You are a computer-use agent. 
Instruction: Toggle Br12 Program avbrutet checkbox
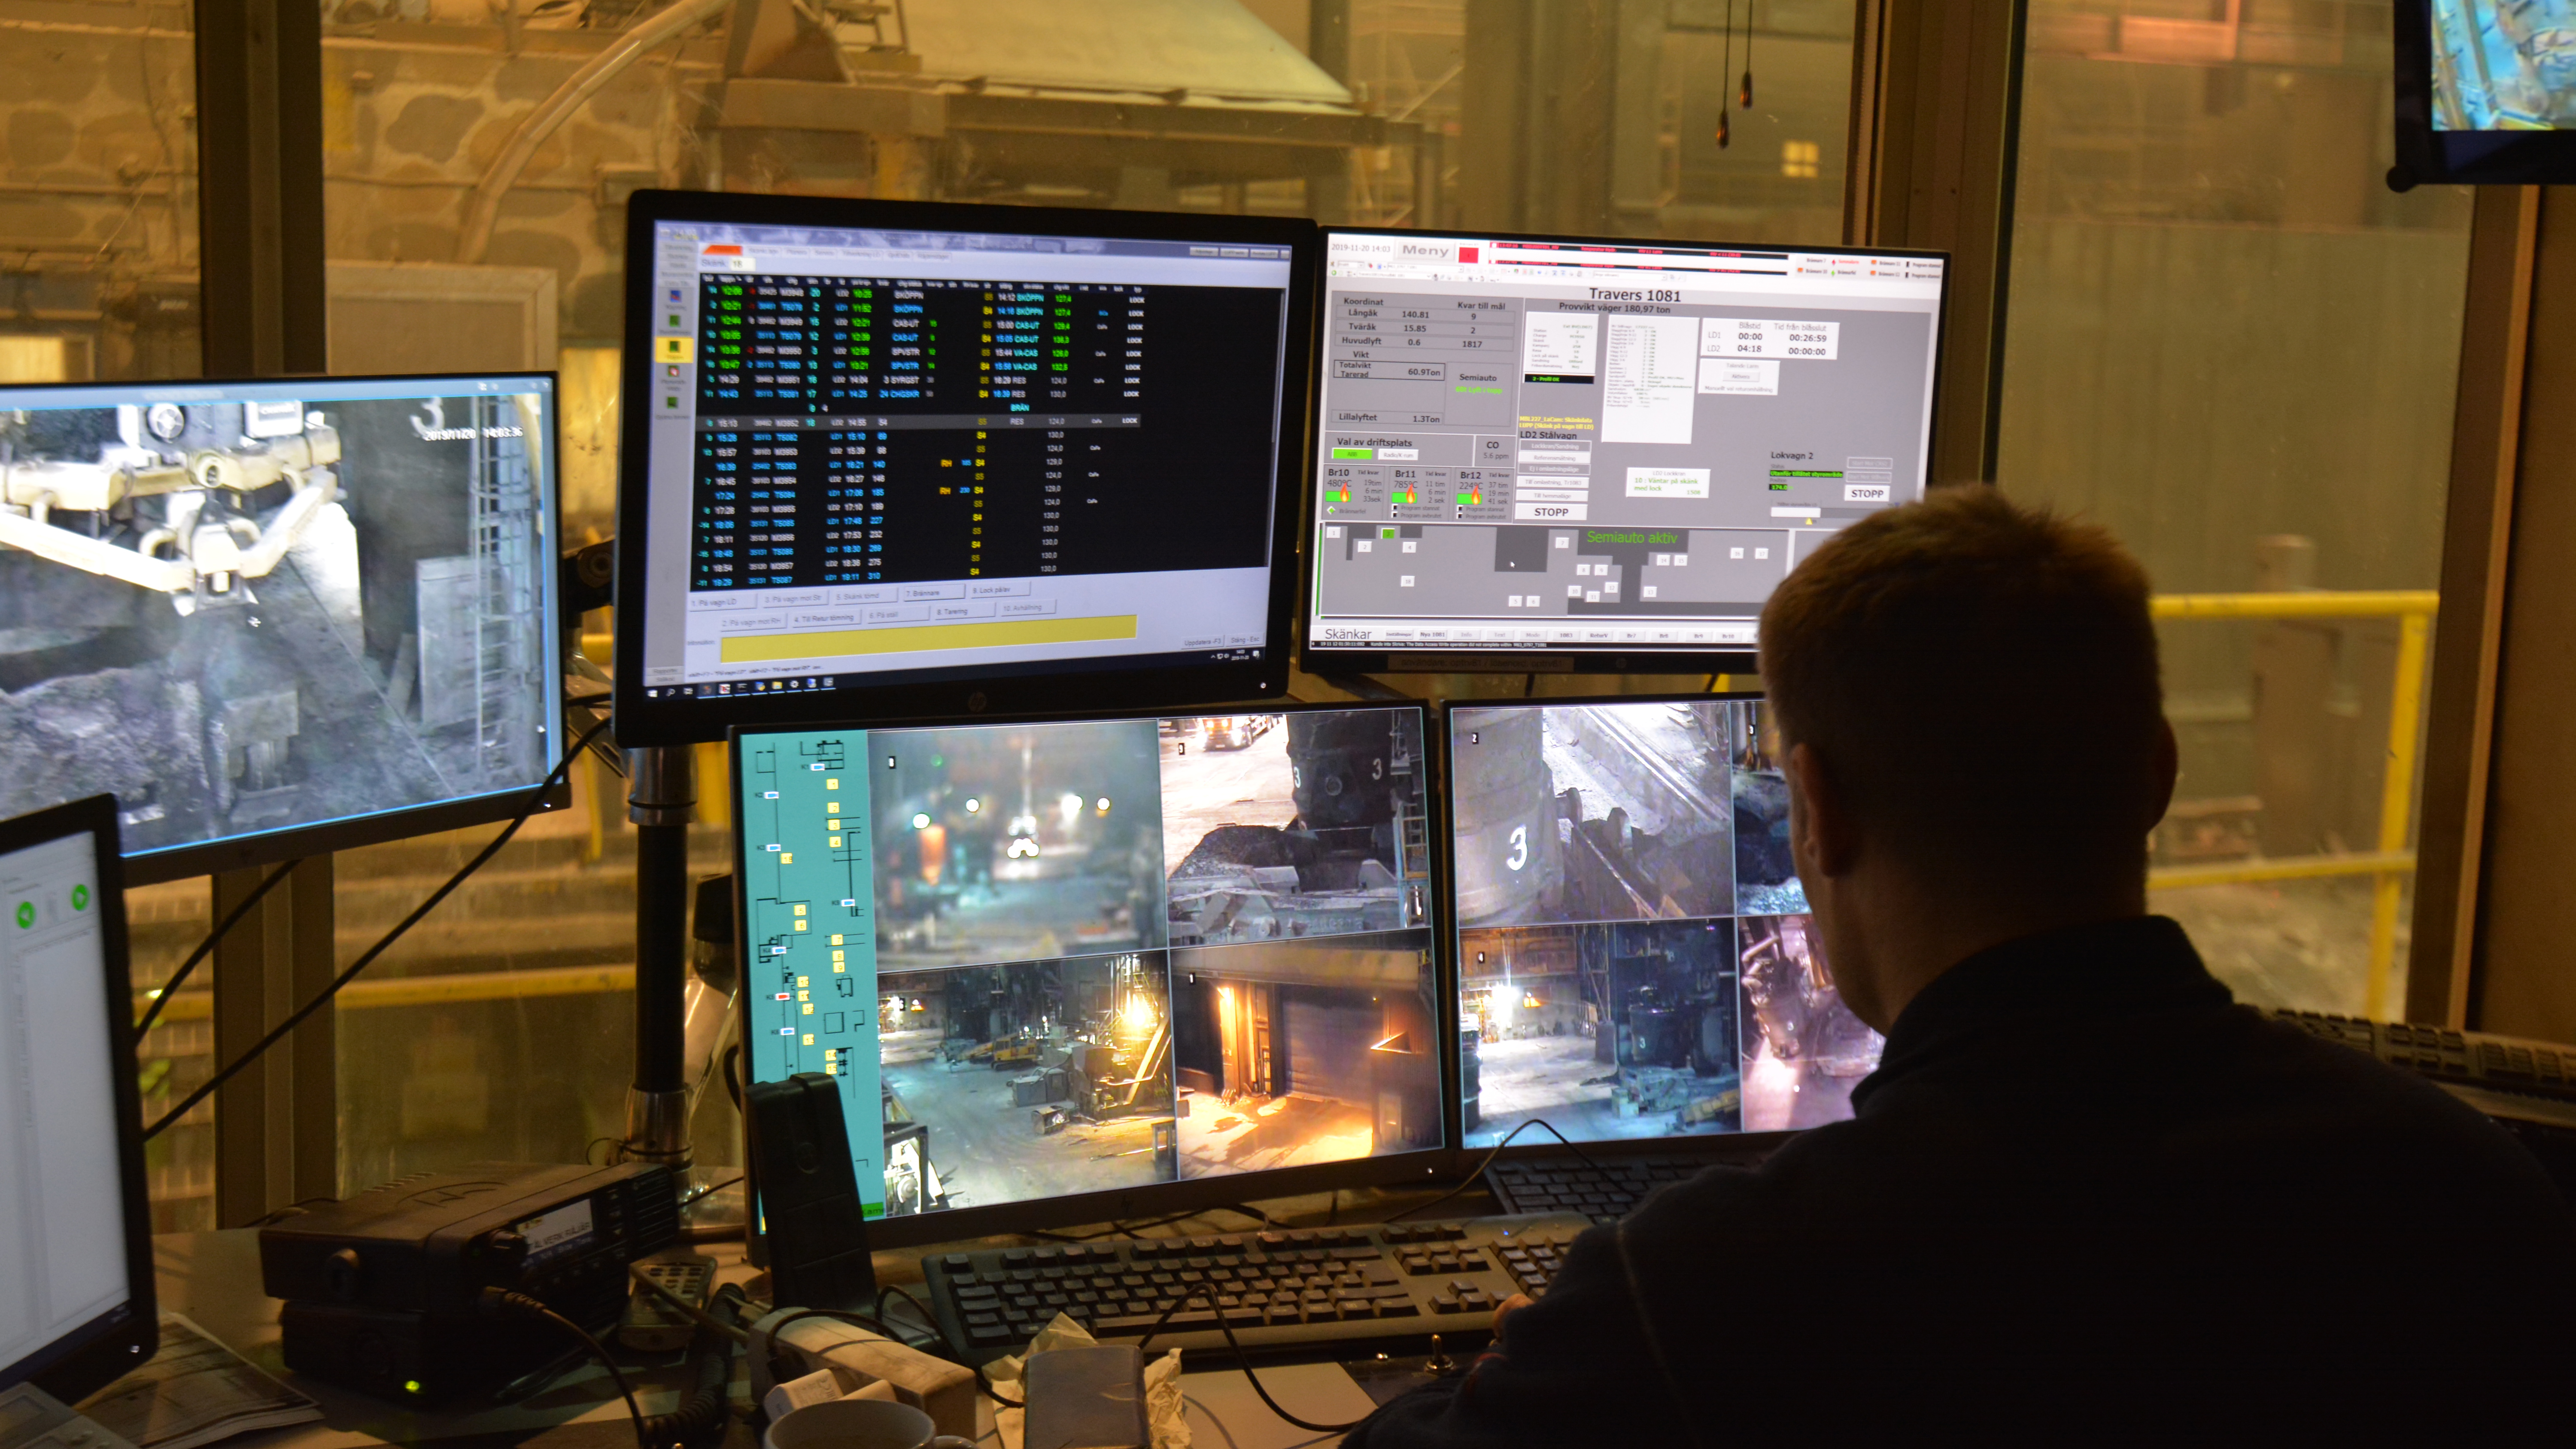(1461, 516)
